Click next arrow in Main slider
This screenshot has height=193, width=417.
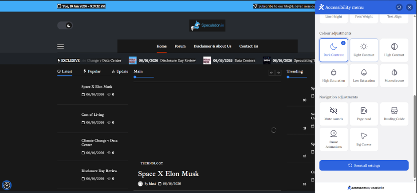tap(278, 73)
